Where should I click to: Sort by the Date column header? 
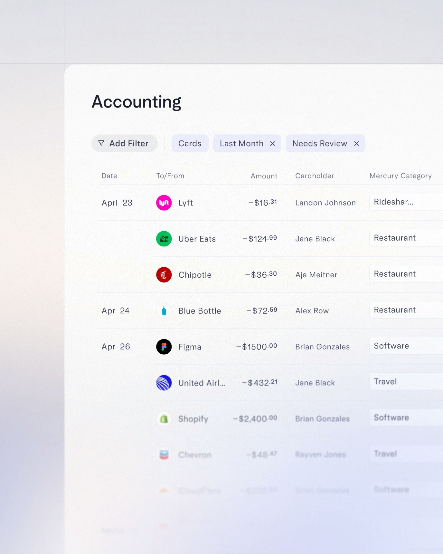(109, 176)
